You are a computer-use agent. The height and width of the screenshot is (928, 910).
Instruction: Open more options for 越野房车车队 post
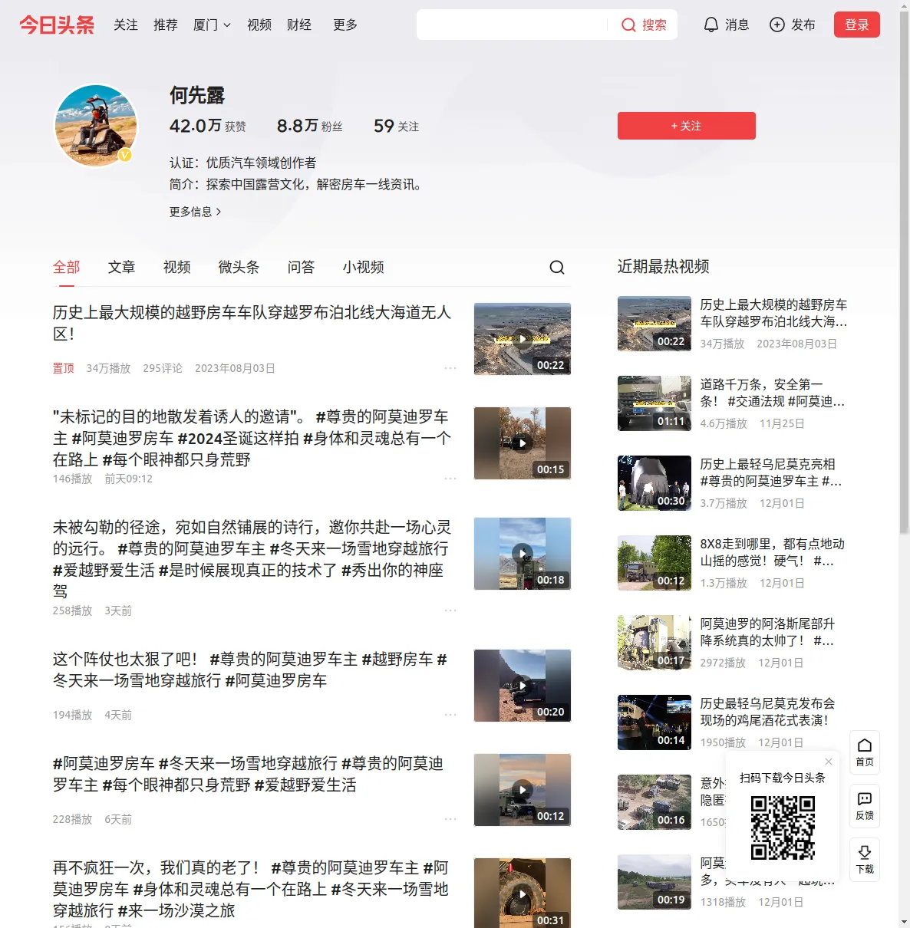coord(450,368)
